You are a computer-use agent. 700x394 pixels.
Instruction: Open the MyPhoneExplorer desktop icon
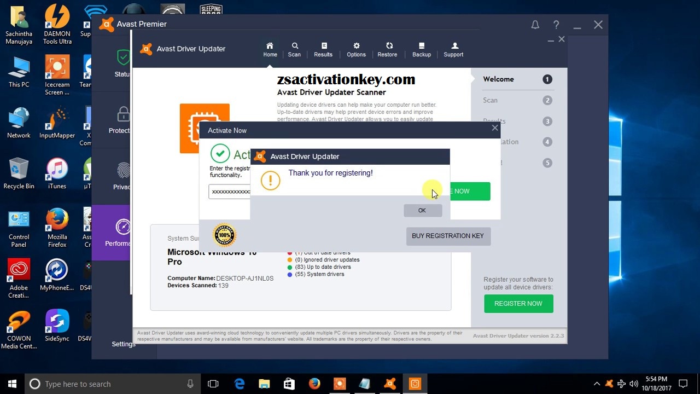tap(57, 275)
